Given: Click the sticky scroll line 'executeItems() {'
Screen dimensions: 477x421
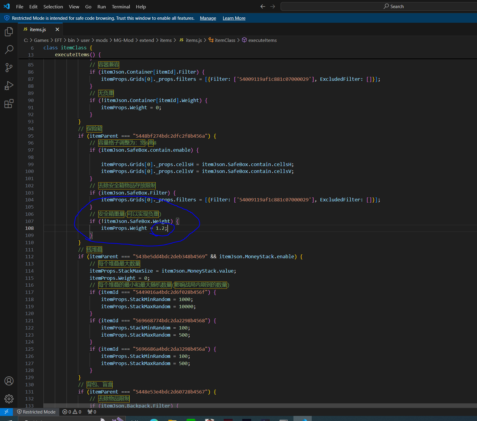Looking at the screenshot, I should 78,55.
